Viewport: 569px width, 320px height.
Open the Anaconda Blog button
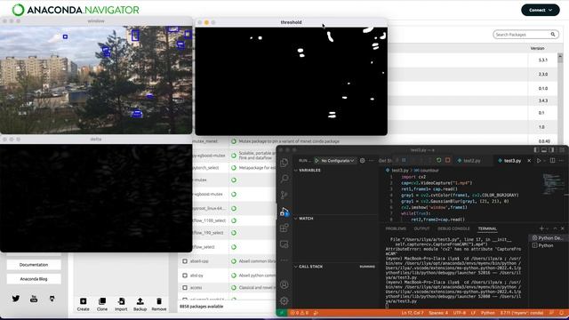click(x=34, y=279)
